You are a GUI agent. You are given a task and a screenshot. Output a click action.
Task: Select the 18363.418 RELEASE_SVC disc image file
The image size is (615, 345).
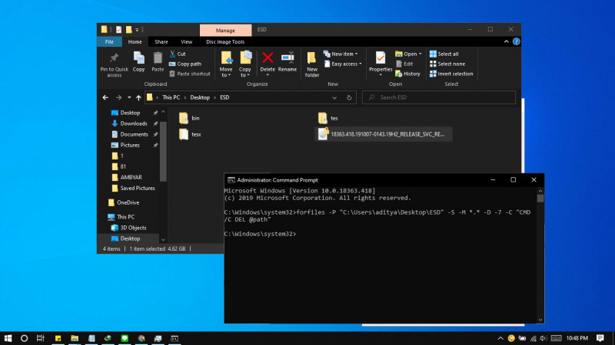tap(383, 134)
